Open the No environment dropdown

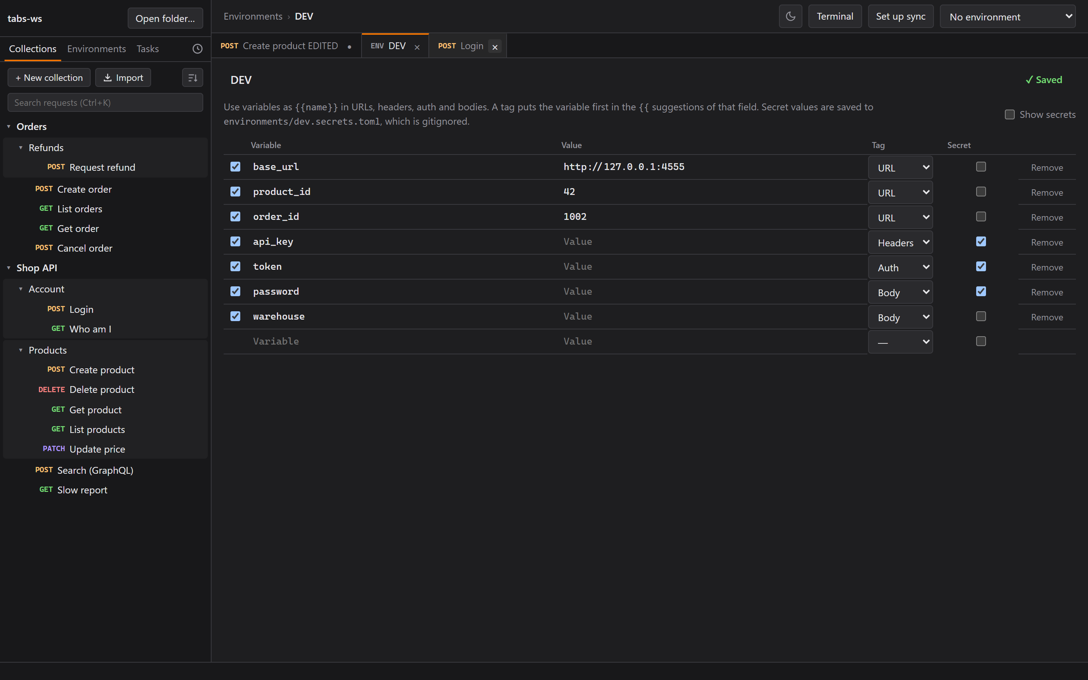tap(1008, 17)
